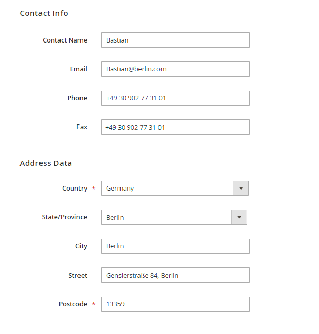Open the Country dropdown showing Germany

[167, 189]
